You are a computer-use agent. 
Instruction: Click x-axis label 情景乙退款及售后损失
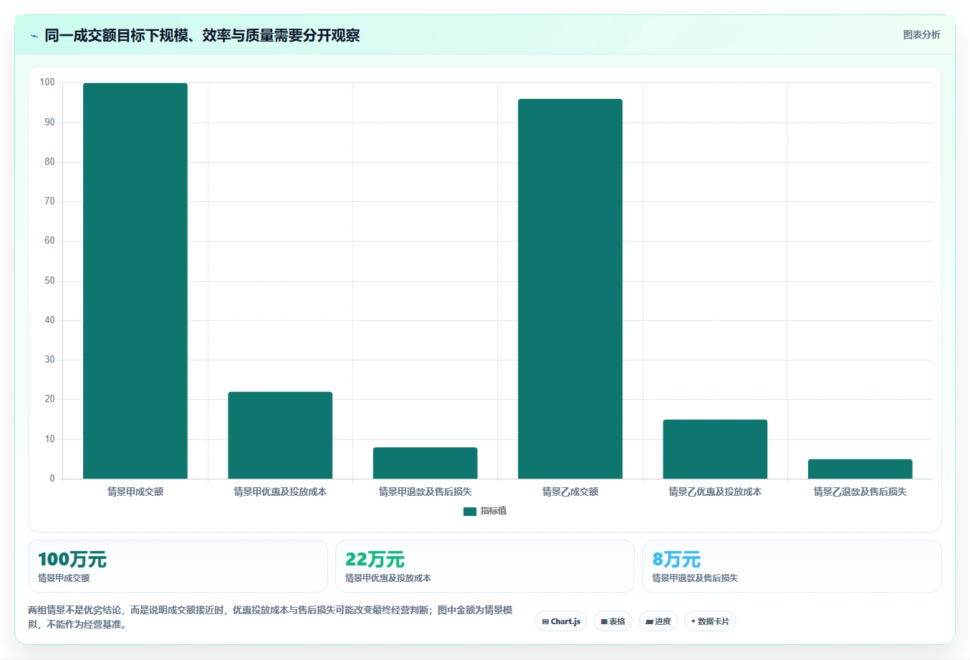(x=860, y=492)
